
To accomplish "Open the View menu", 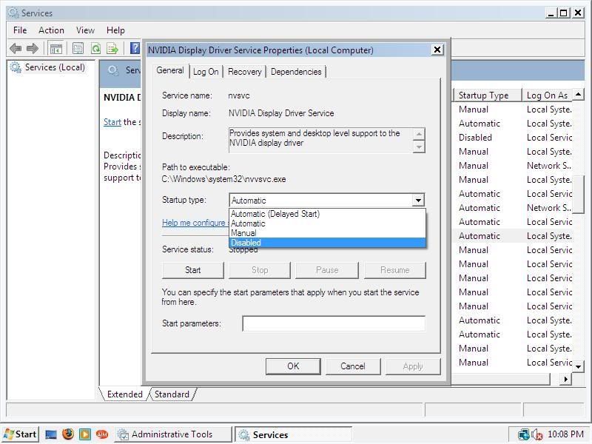I will point(85,30).
